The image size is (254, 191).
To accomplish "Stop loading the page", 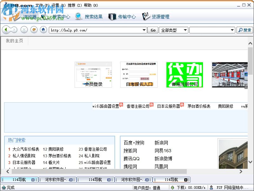I will (24, 30).
